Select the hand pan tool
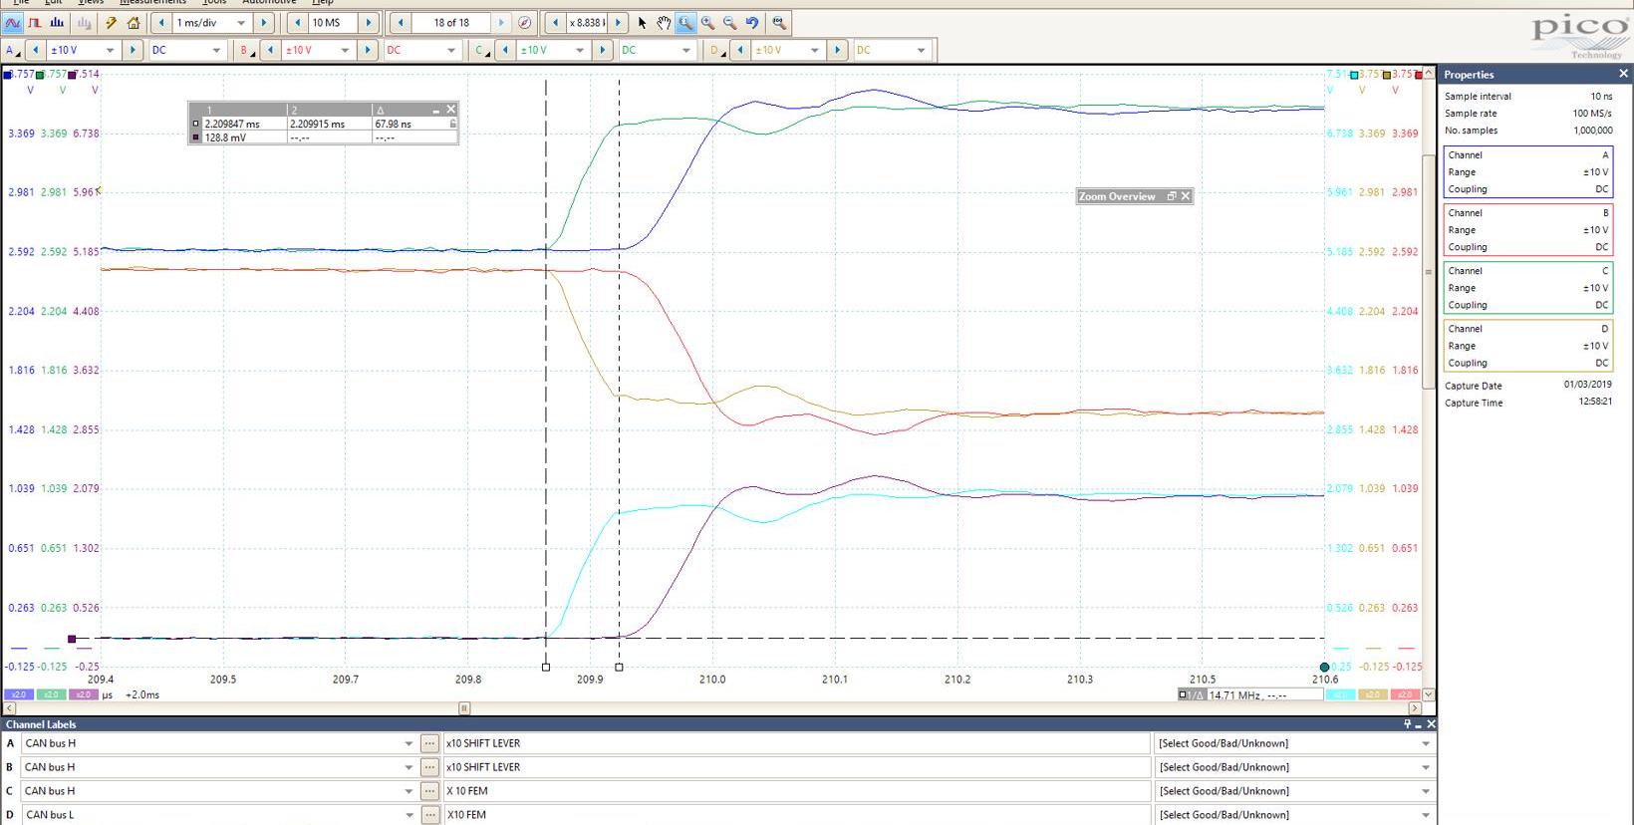The height and width of the screenshot is (825, 1634). point(664,23)
